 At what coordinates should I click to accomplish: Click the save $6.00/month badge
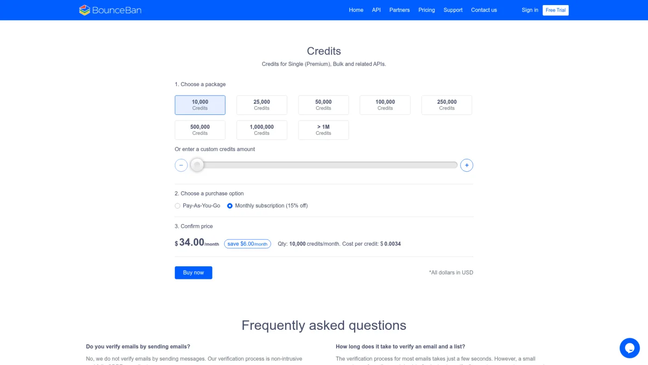(x=248, y=244)
